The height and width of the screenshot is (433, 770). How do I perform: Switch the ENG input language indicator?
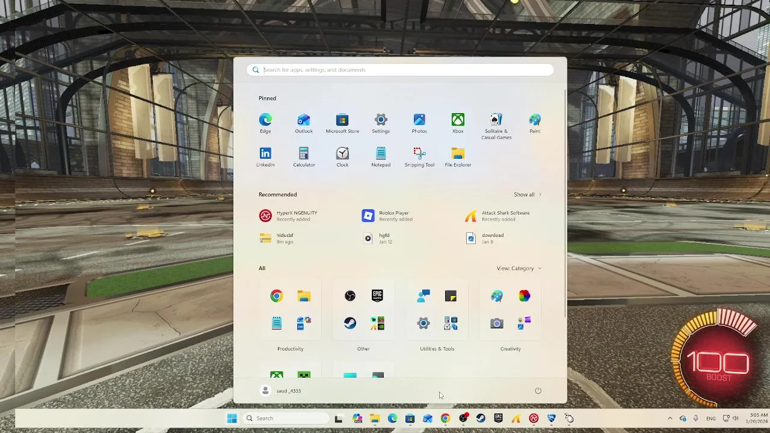click(711, 419)
